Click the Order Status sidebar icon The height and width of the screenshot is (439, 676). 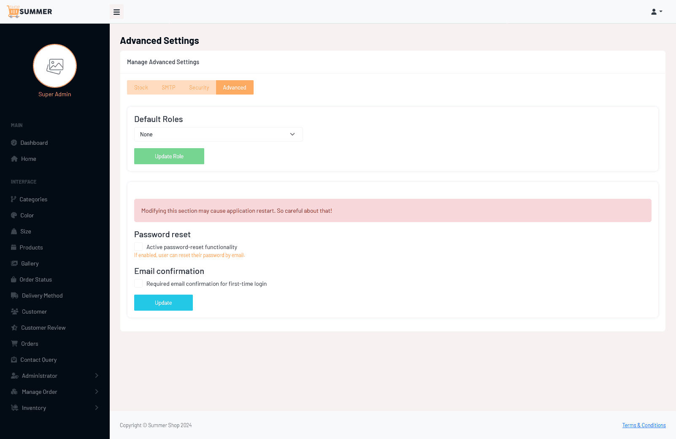click(x=14, y=279)
